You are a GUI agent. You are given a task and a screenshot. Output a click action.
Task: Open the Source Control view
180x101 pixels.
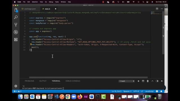coord(16,25)
